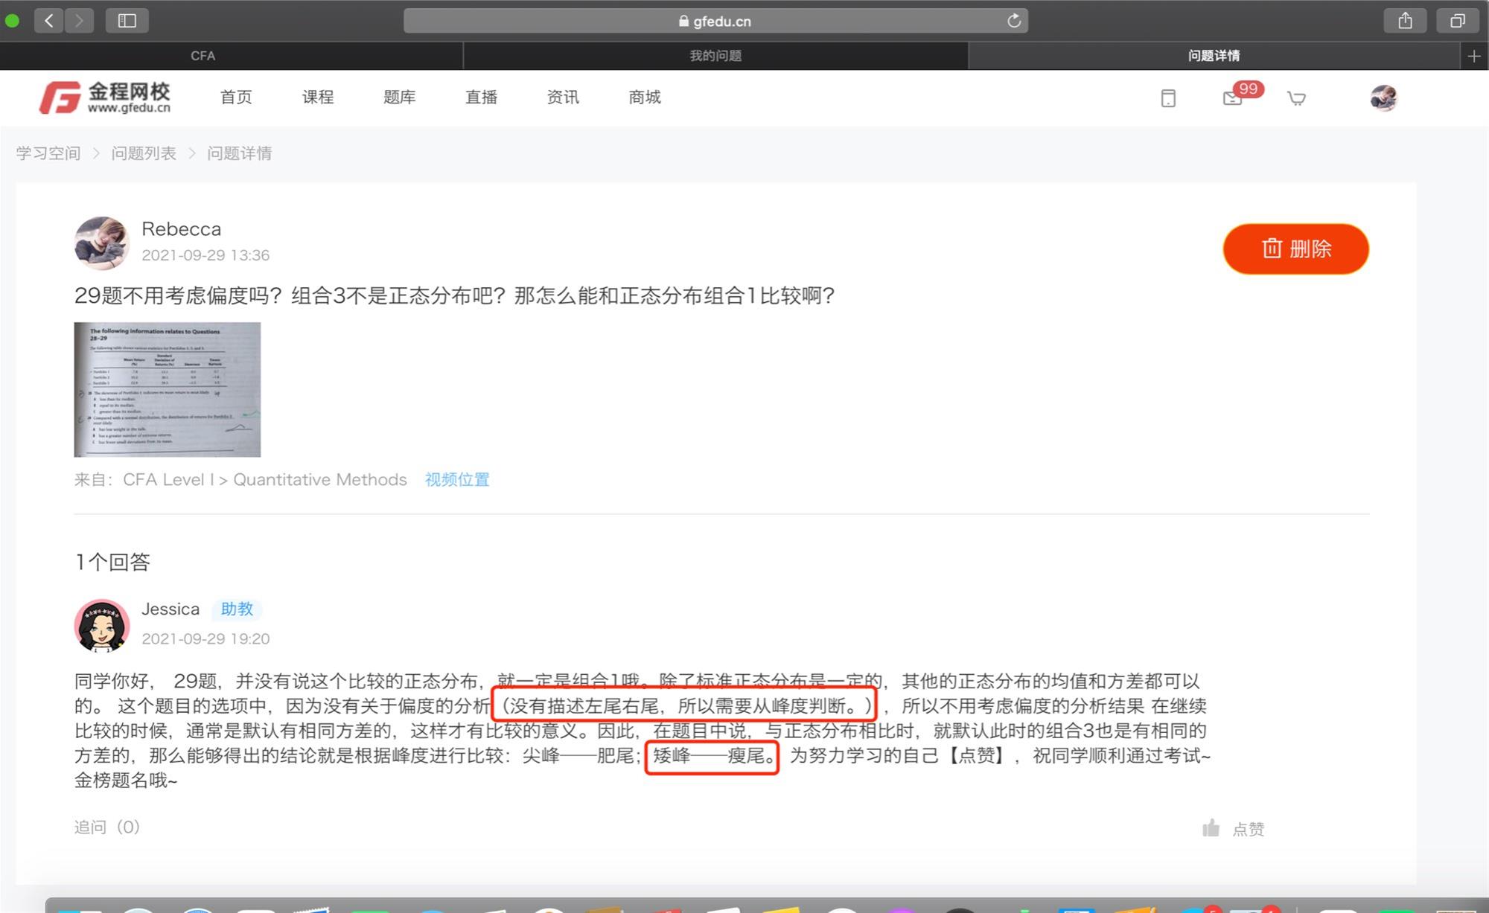Open a new tab with the plus icon
This screenshot has height=913, width=1489.
coord(1473,57)
